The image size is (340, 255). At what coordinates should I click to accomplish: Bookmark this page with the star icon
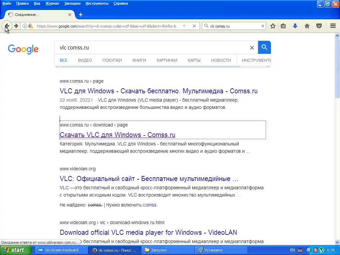click(x=273, y=26)
